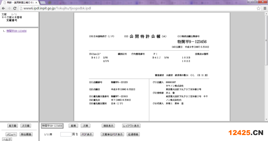Screen dimensions: 268x141
Task: Click the 次文献 button
Action: tap(26, 126)
